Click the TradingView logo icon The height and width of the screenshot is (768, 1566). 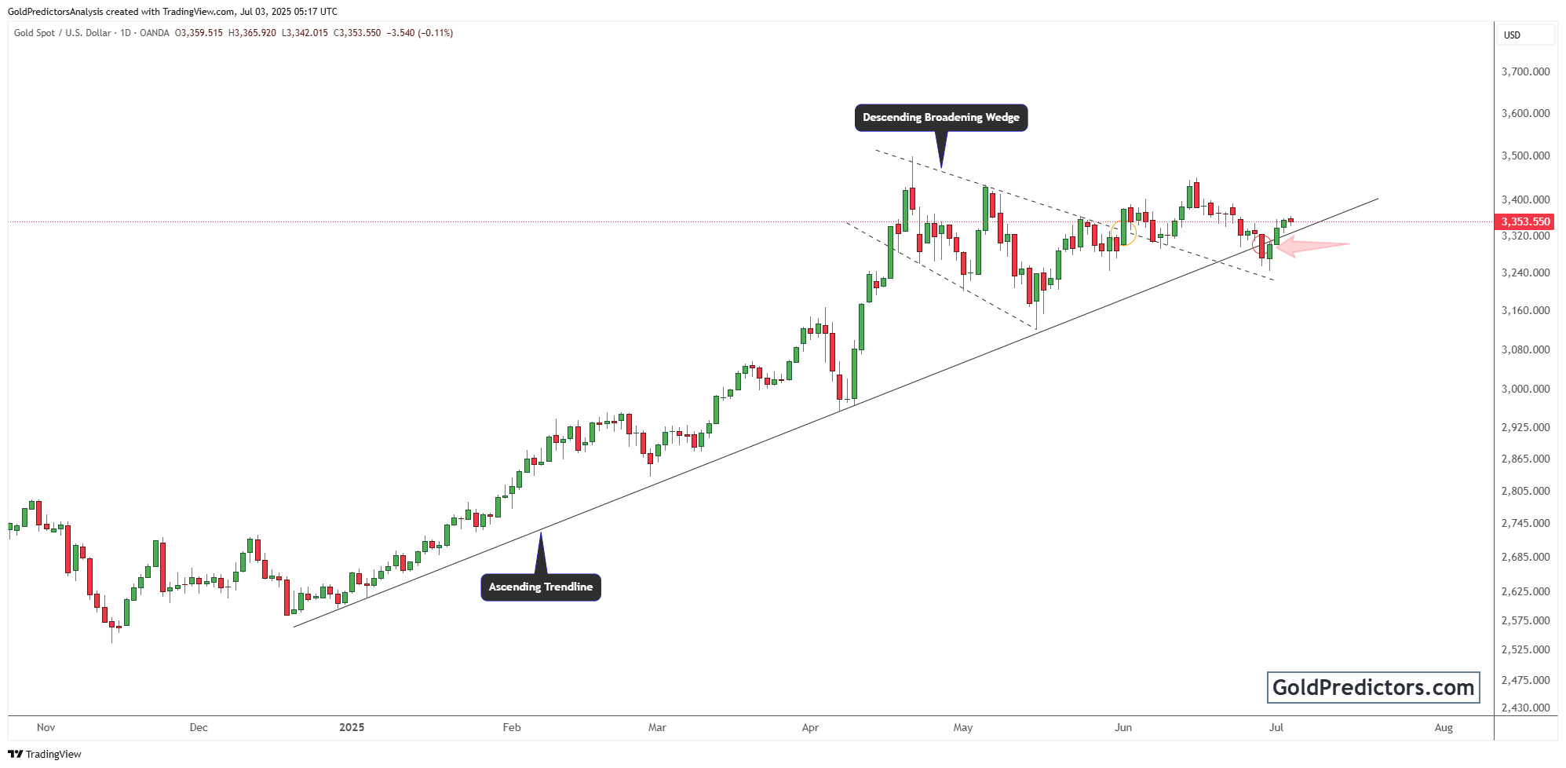pos(16,754)
